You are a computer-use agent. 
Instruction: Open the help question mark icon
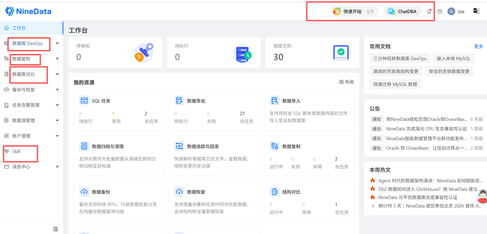click(440, 11)
